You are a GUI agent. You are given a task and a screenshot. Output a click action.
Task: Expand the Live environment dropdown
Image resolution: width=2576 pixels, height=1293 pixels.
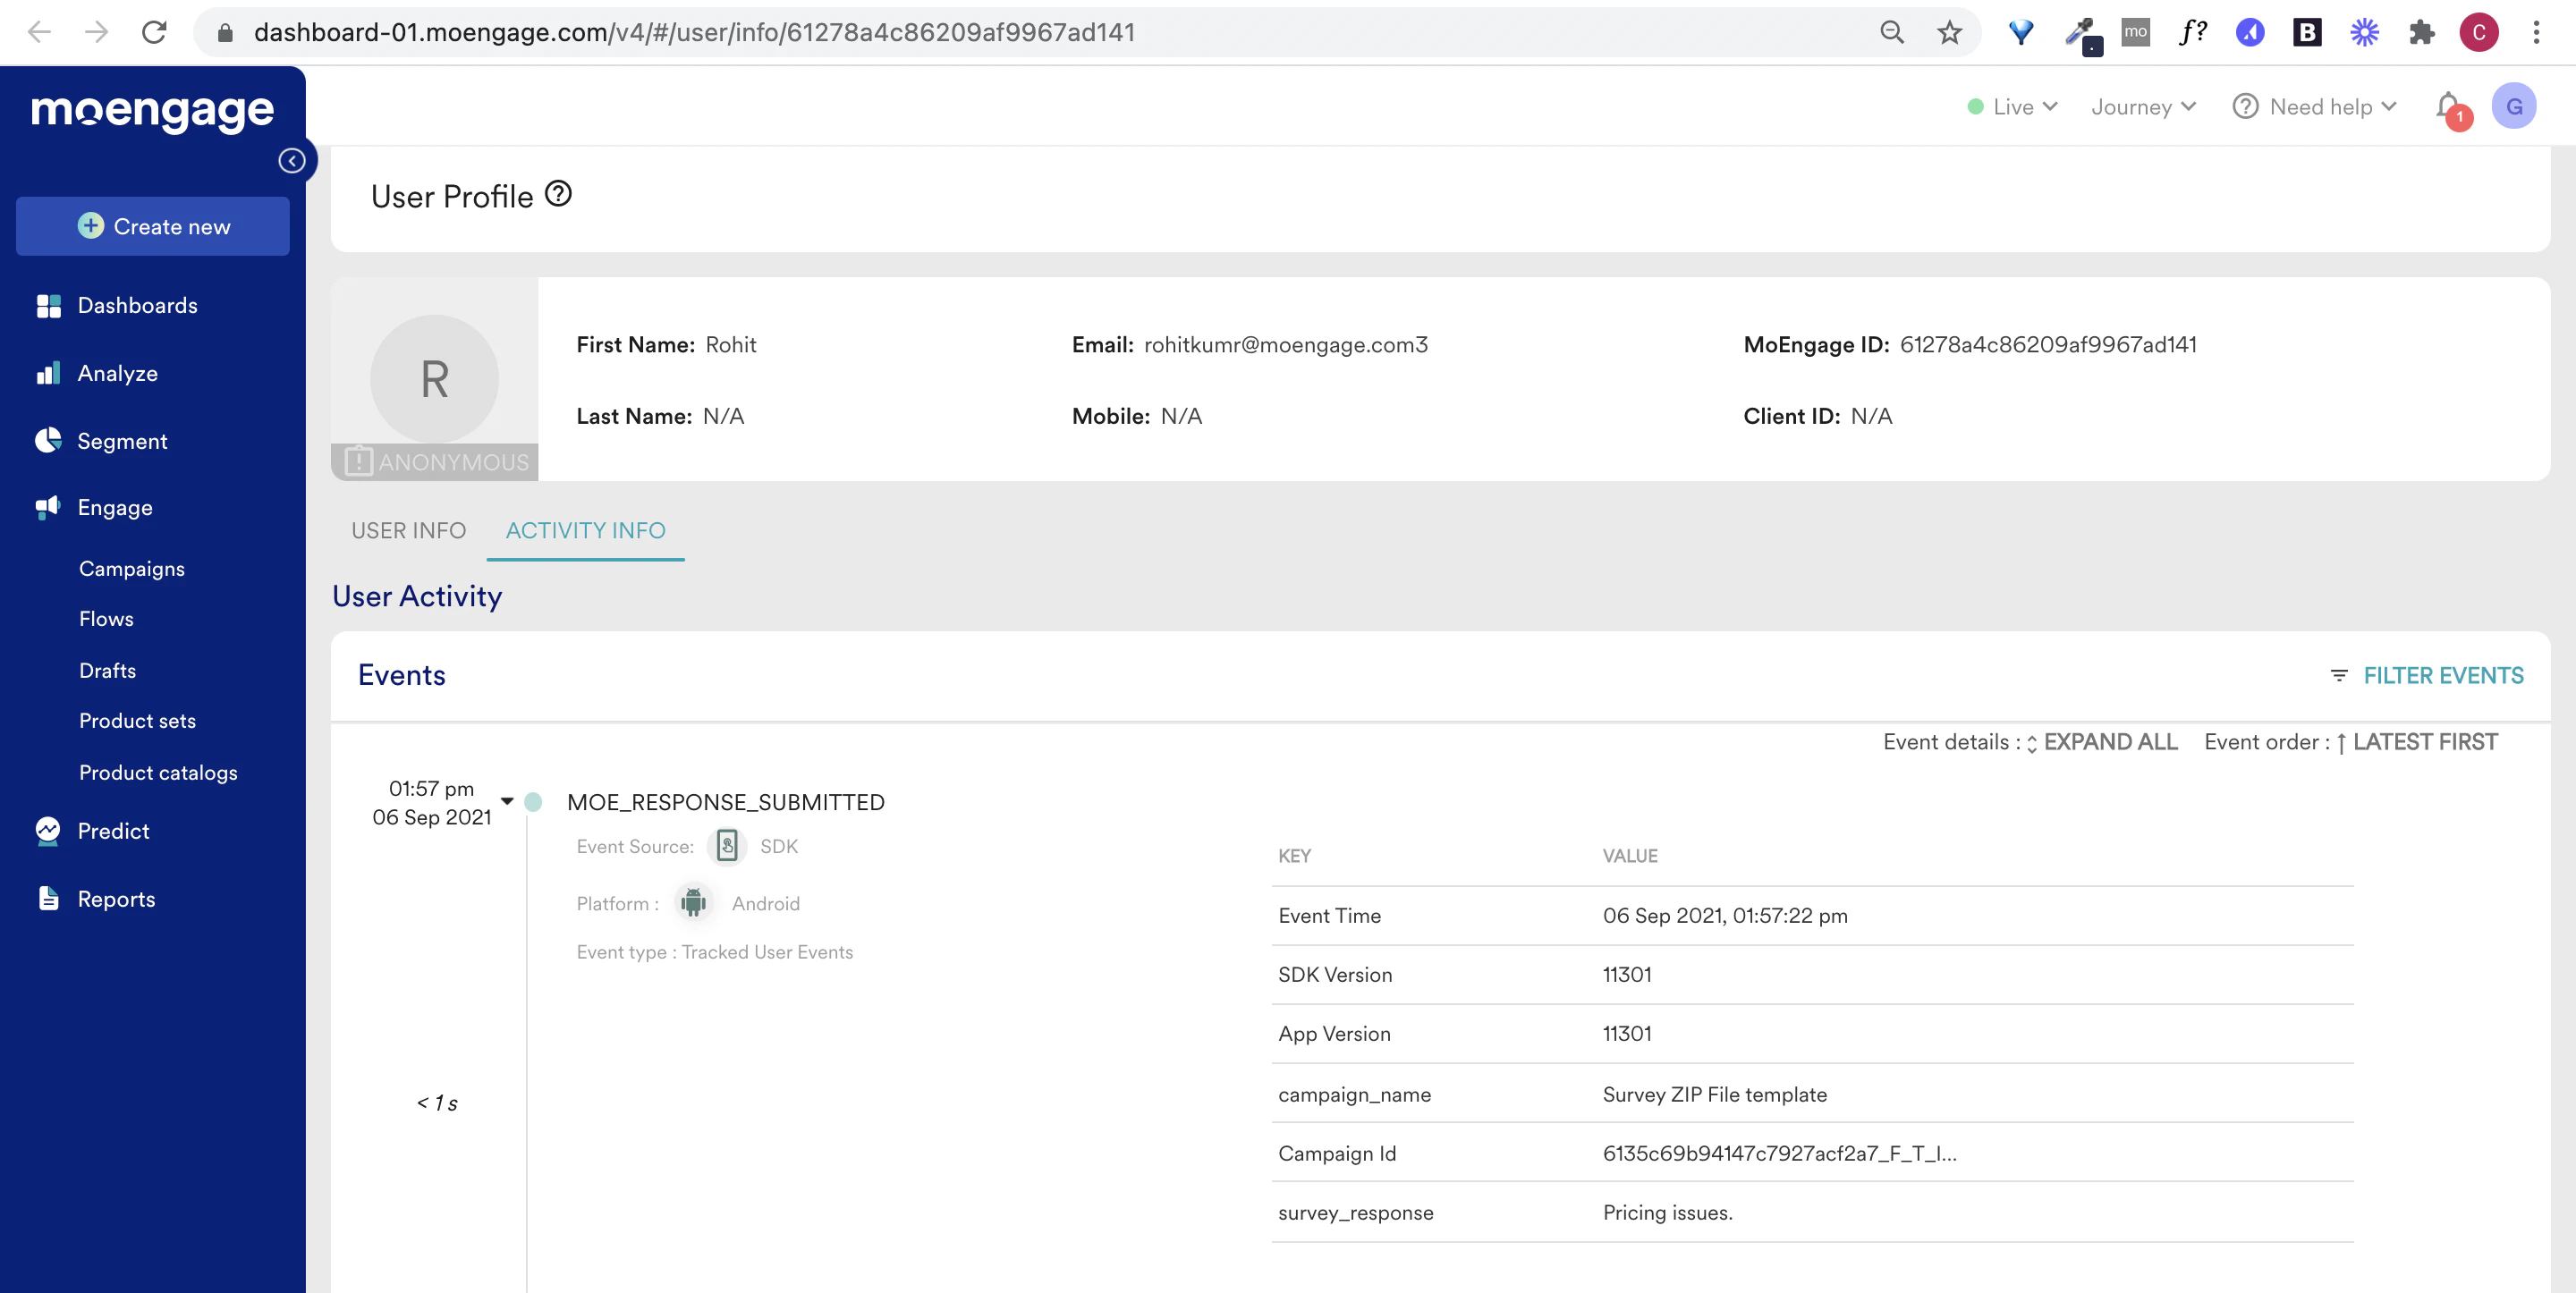[2013, 106]
